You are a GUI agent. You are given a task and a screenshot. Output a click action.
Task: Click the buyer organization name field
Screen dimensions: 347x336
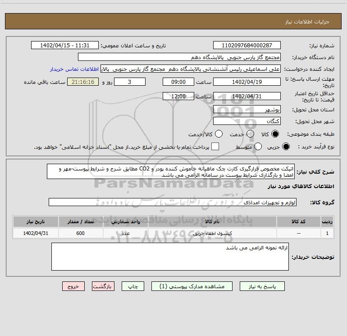click(x=179, y=57)
